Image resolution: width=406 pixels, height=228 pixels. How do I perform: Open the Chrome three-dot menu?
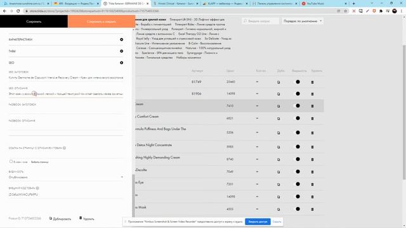click(x=402, y=11)
